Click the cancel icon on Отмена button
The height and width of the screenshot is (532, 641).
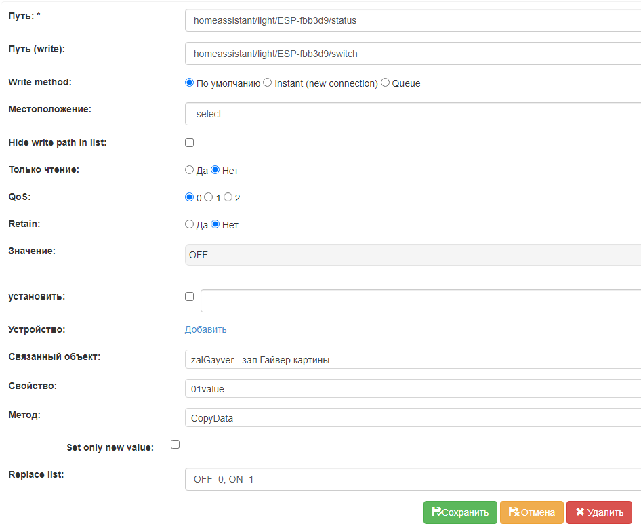[514, 512]
